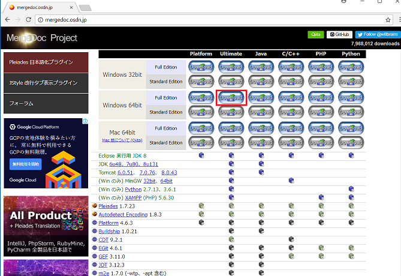Open JStyle 改行タブ表示プラグイン menu item
The width and height of the screenshot is (401, 276).
[46, 83]
